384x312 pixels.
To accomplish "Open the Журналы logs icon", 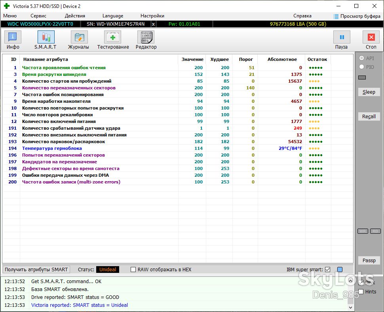I will [79, 37].
